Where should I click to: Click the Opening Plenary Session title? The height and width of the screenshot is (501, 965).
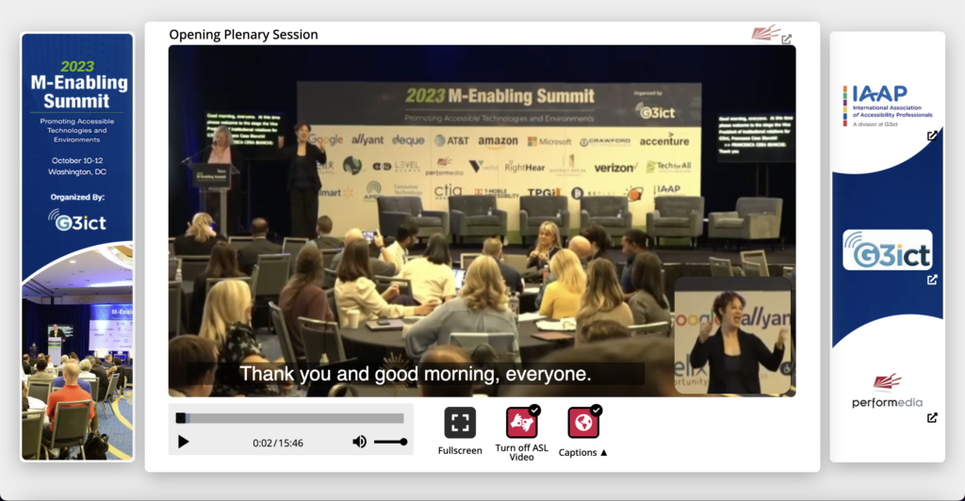coord(244,35)
